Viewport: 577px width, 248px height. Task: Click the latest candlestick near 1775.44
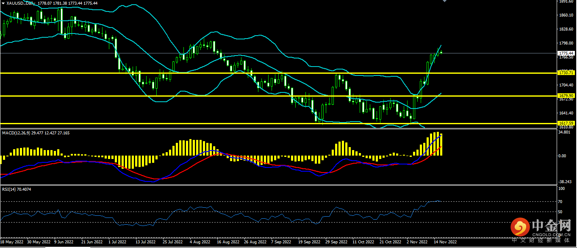pyautogui.click(x=441, y=52)
